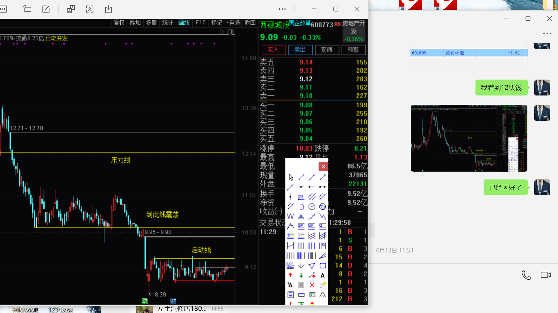The height and width of the screenshot is (313, 558).
Task: Click the 启动线 chart annotation label
Action: click(201, 250)
